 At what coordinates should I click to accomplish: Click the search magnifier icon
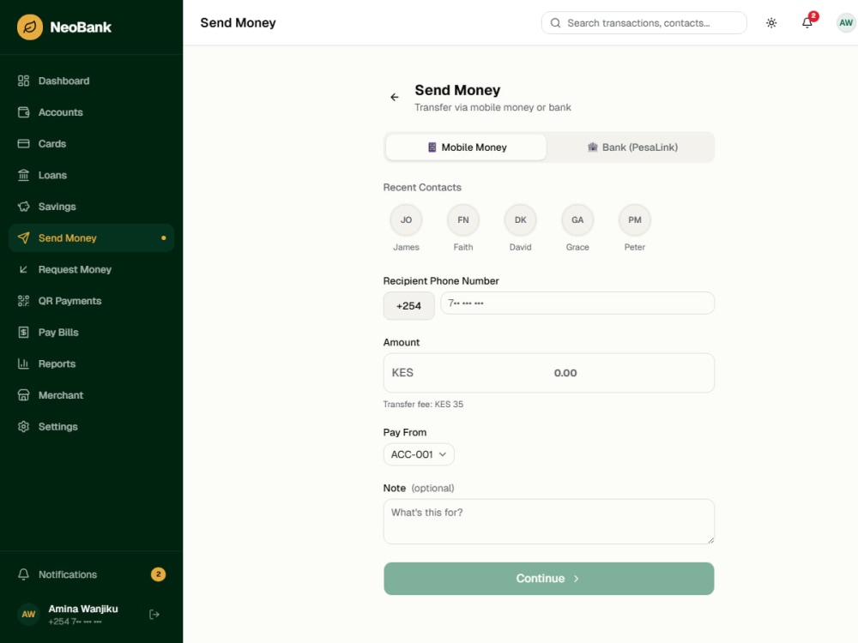pos(555,23)
